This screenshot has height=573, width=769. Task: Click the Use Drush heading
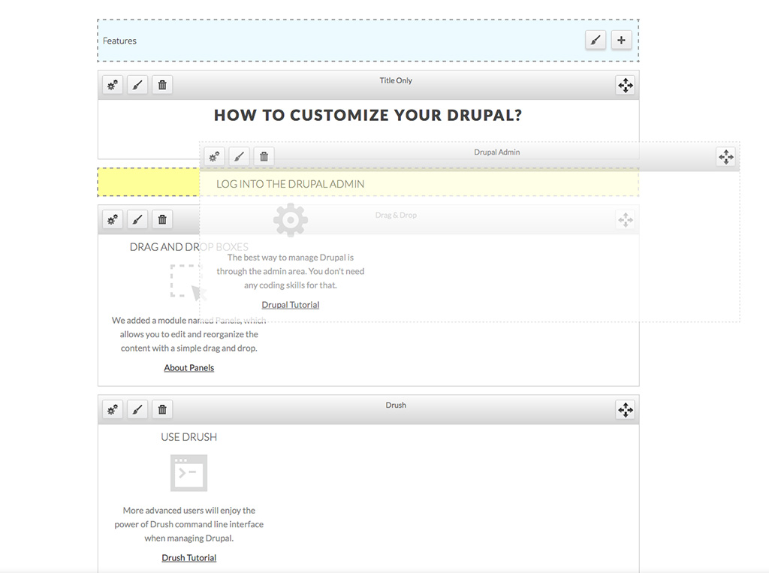click(x=188, y=437)
